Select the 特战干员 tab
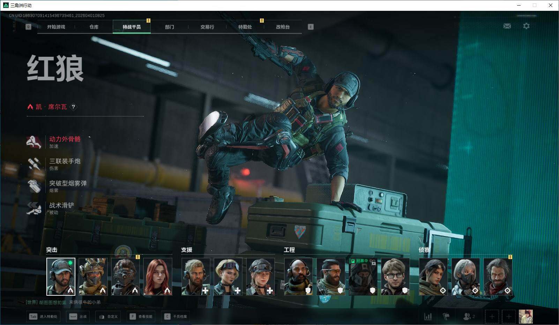This screenshot has height=325, width=559. (132, 27)
